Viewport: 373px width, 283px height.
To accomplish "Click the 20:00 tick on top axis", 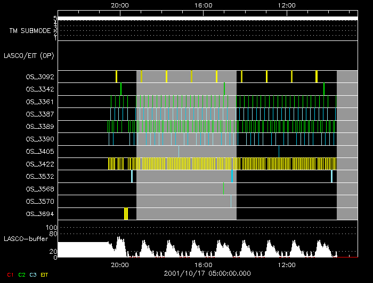I will [119, 5].
